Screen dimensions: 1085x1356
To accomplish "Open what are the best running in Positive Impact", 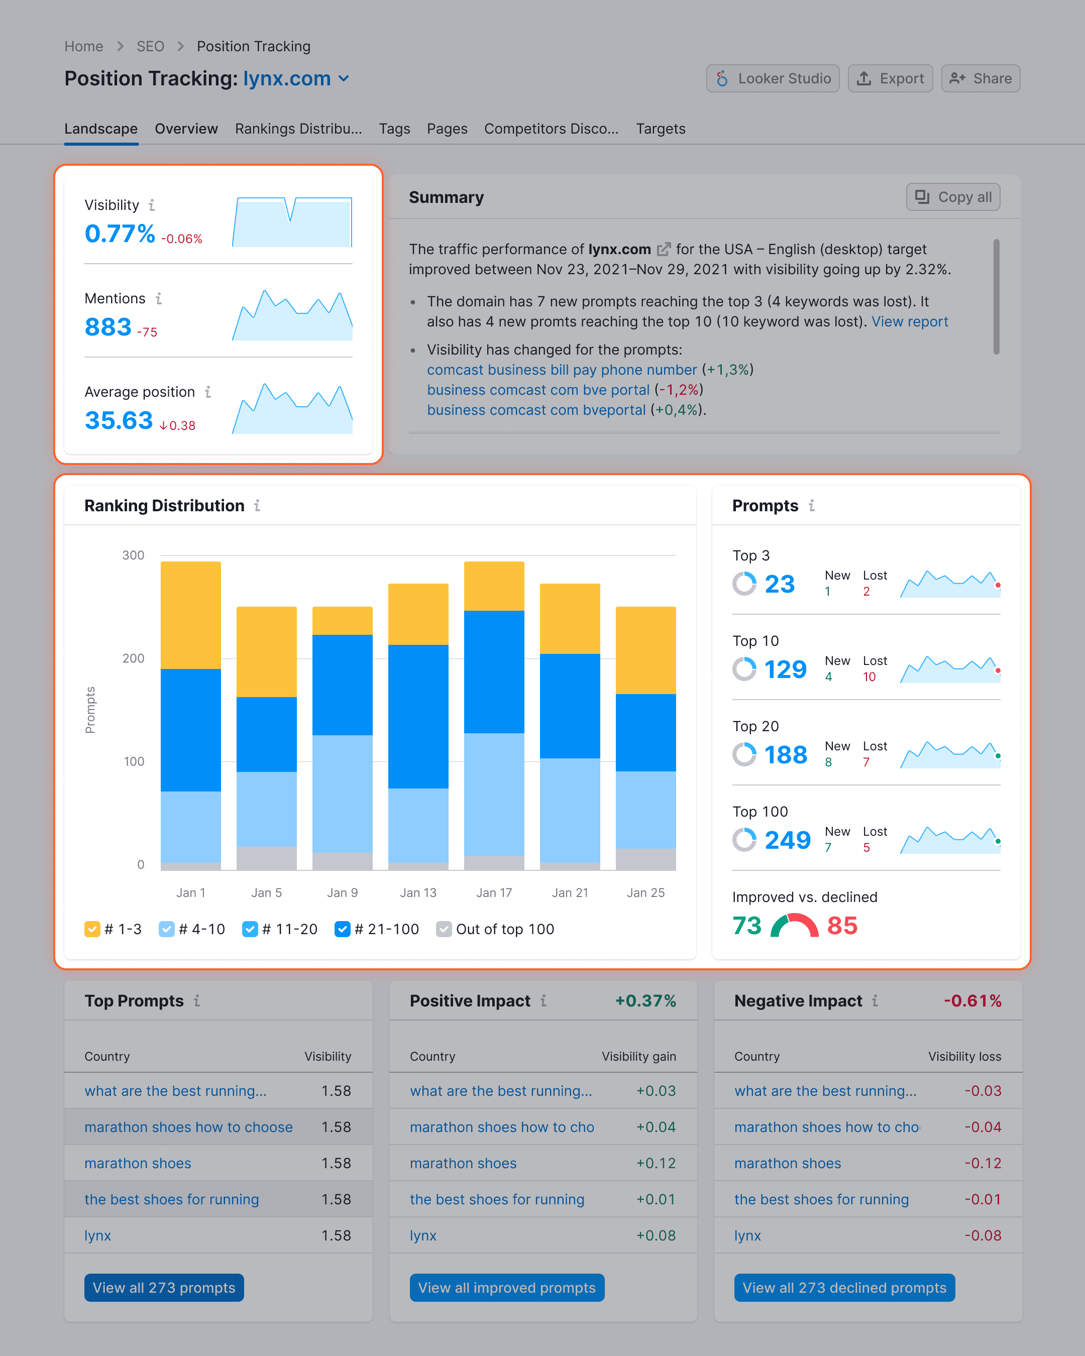I will click(501, 1091).
